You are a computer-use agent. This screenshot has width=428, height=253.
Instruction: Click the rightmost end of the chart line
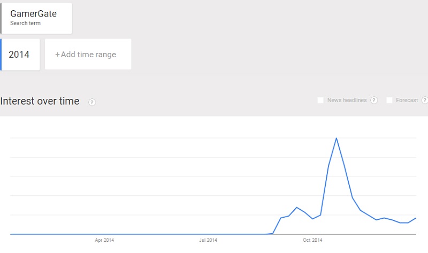(416, 218)
